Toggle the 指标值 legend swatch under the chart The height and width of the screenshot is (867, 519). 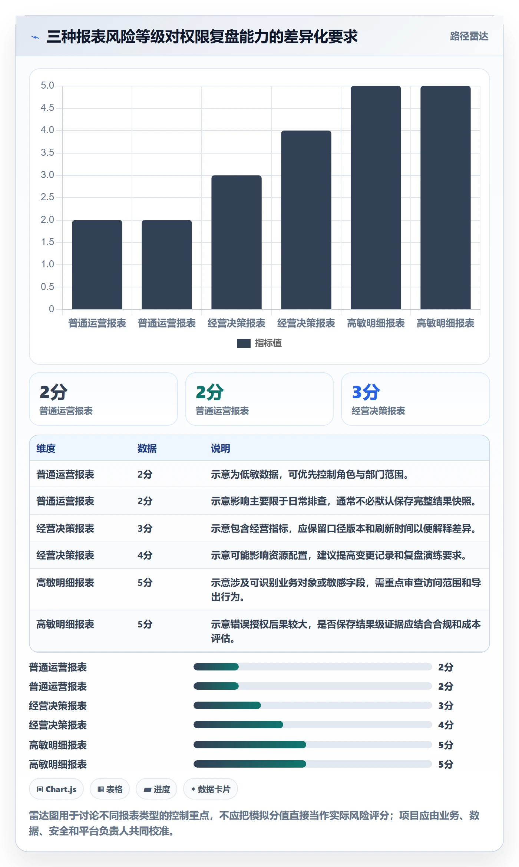point(244,343)
